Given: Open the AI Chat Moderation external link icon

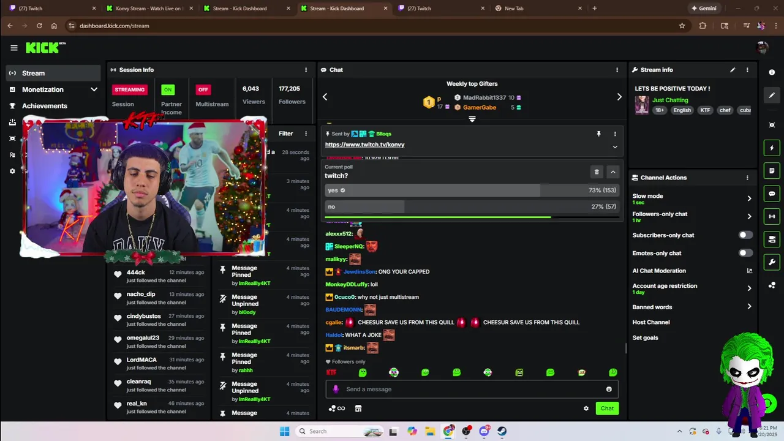Looking at the screenshot, I should [749, 271].
